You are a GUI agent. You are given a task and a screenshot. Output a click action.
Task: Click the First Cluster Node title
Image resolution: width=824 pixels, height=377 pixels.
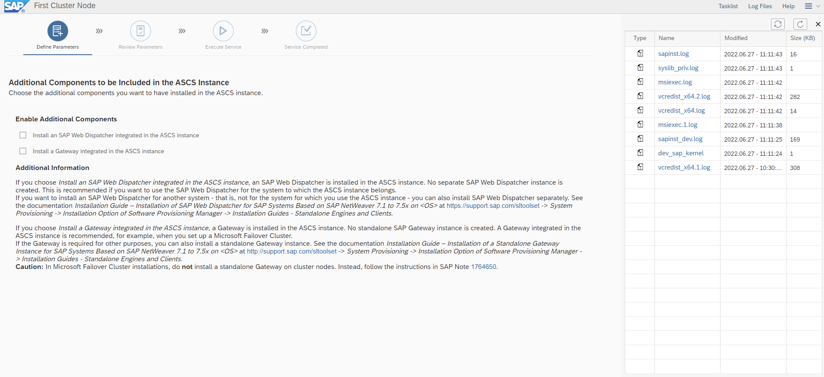click(x=65, y=6)
